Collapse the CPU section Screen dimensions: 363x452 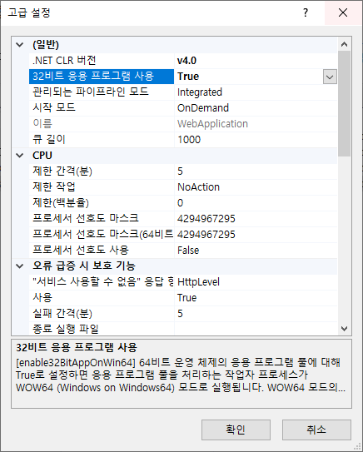[20, 156]
